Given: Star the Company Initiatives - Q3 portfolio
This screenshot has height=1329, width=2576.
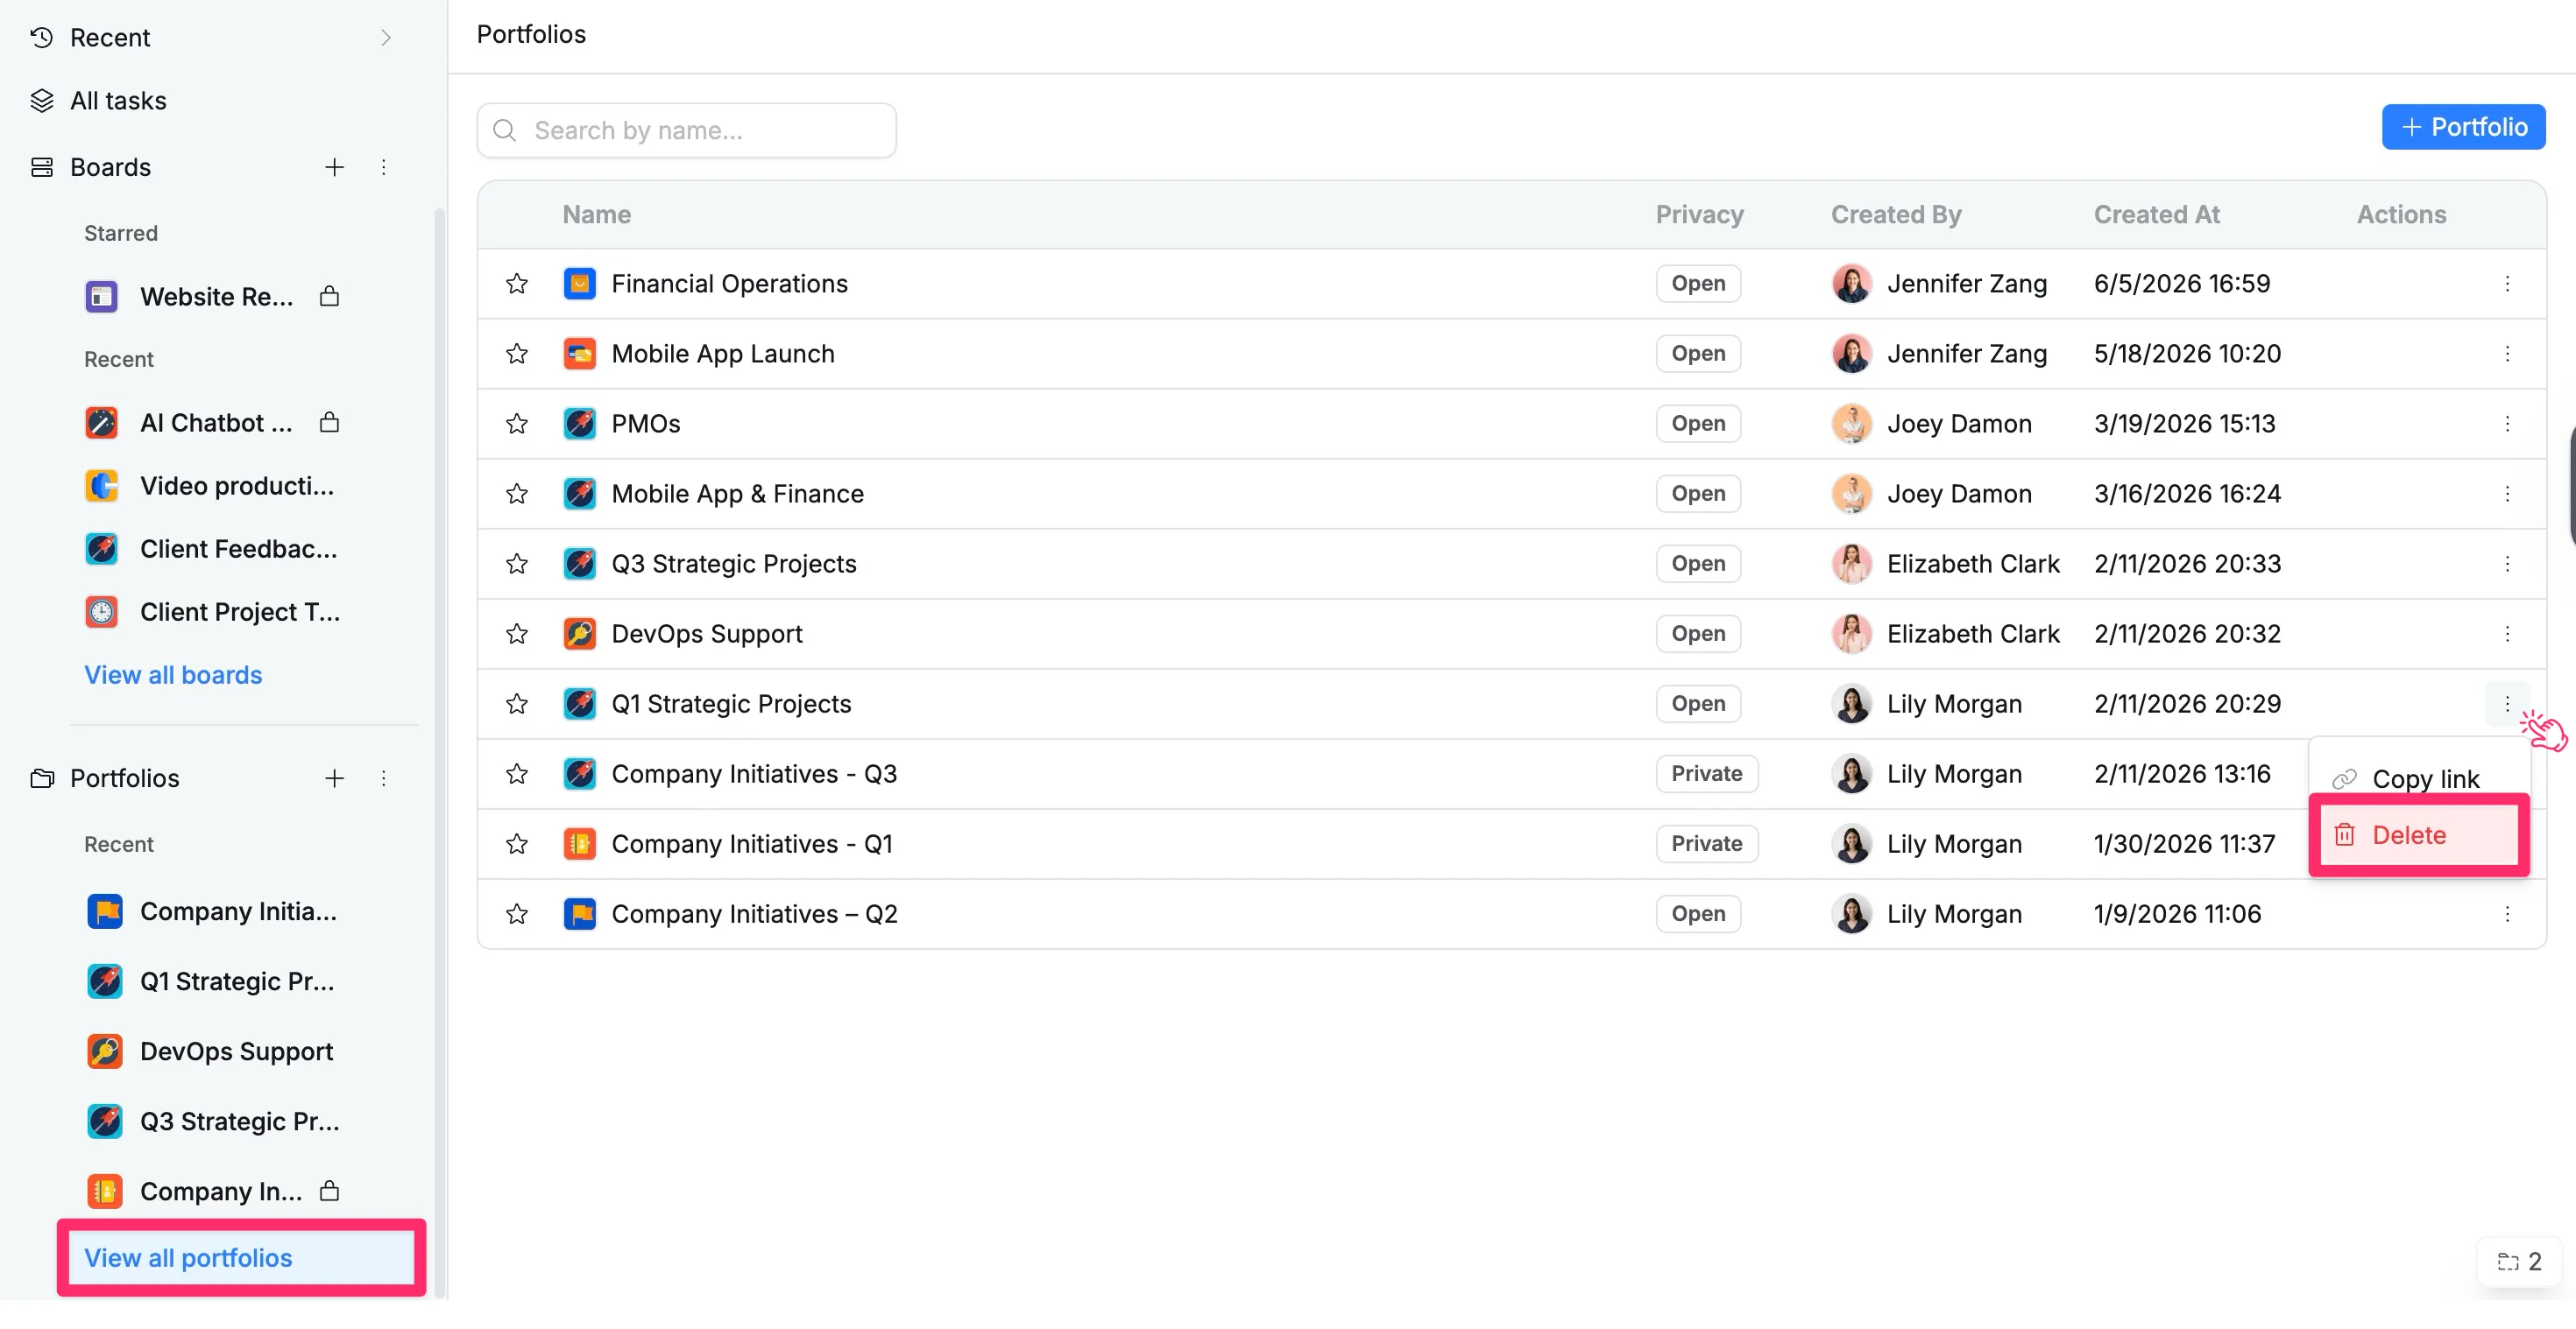Looking at the screenshot, I should (516, 773).
